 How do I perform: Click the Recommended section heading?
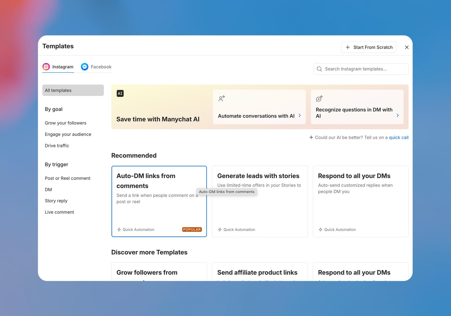point(134,155)
